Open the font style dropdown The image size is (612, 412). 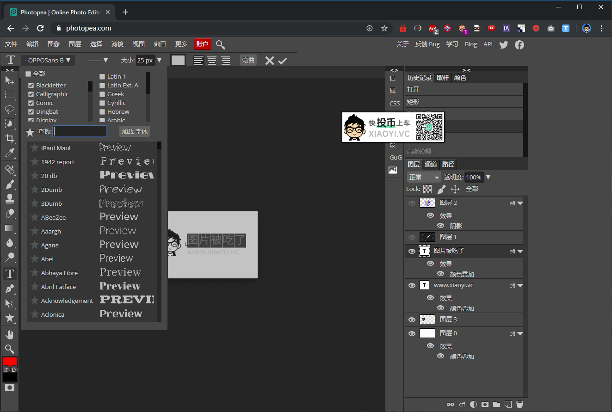tap(97, 60)
